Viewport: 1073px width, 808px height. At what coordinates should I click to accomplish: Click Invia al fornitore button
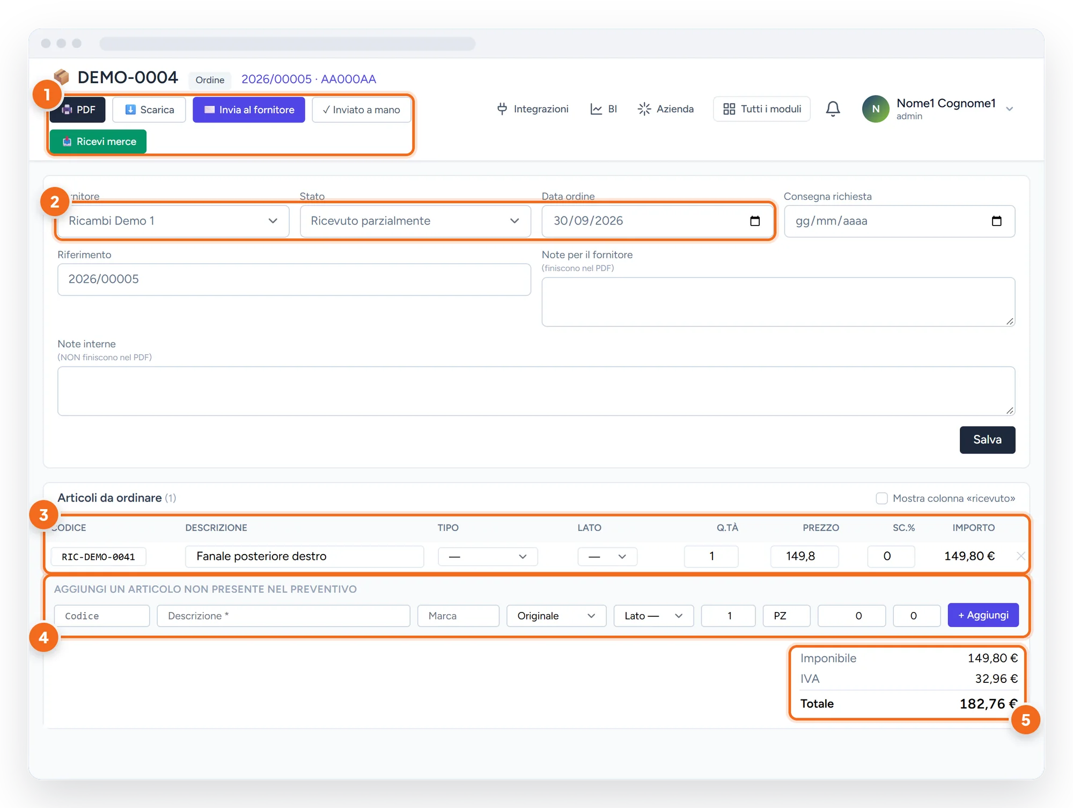[x=249, y=110]
